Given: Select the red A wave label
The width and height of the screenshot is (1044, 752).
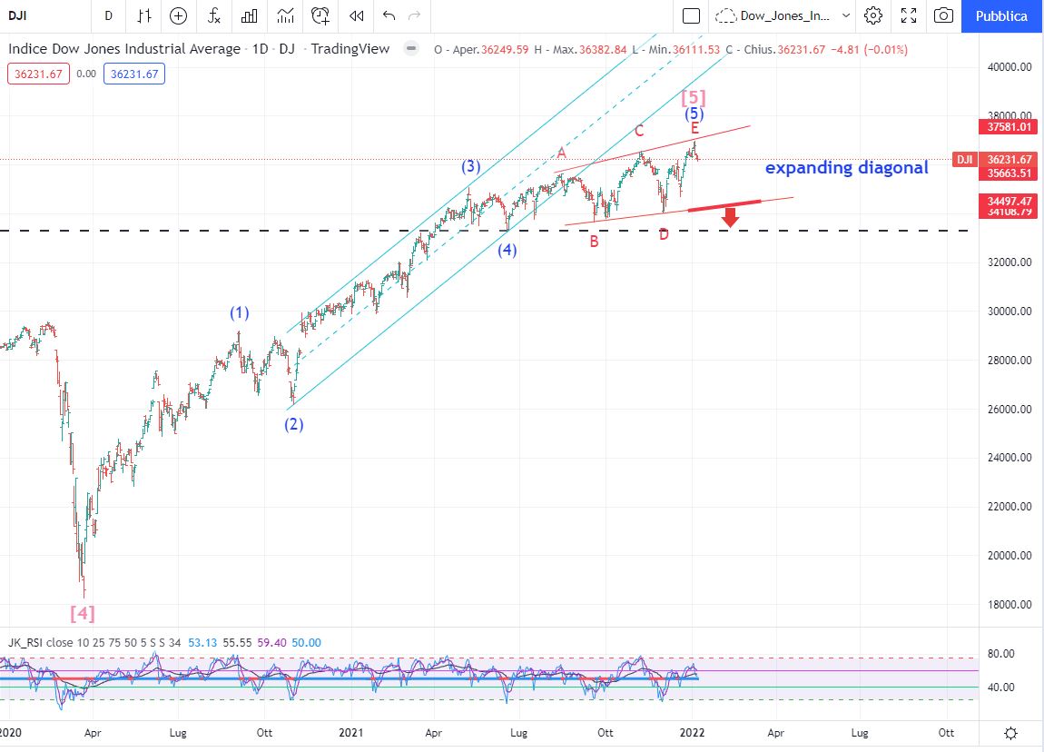Looking at the screenshot, I should tap(562, 153).
